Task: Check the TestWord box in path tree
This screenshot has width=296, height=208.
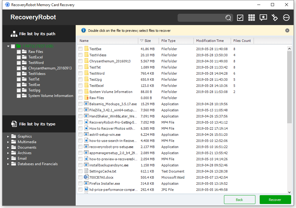Action: (19, 63)
